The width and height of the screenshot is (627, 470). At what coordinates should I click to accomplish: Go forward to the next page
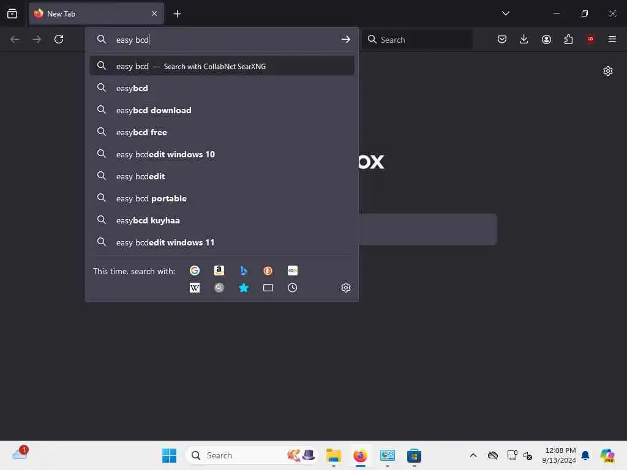tap(37, 39)
